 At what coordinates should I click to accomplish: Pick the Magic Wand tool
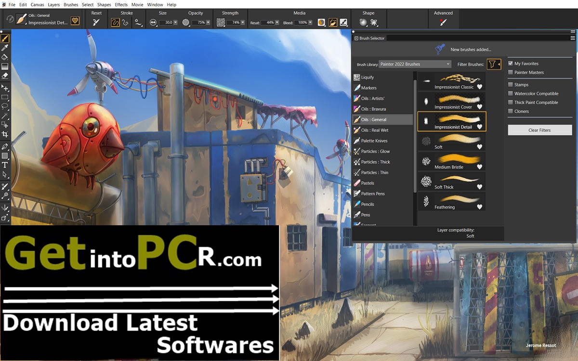pos(5,116)
